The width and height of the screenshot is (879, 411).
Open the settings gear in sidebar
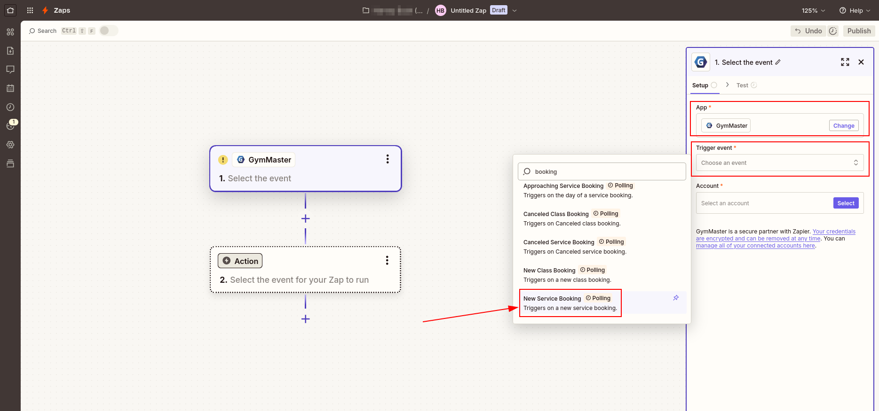pos(10,145)
